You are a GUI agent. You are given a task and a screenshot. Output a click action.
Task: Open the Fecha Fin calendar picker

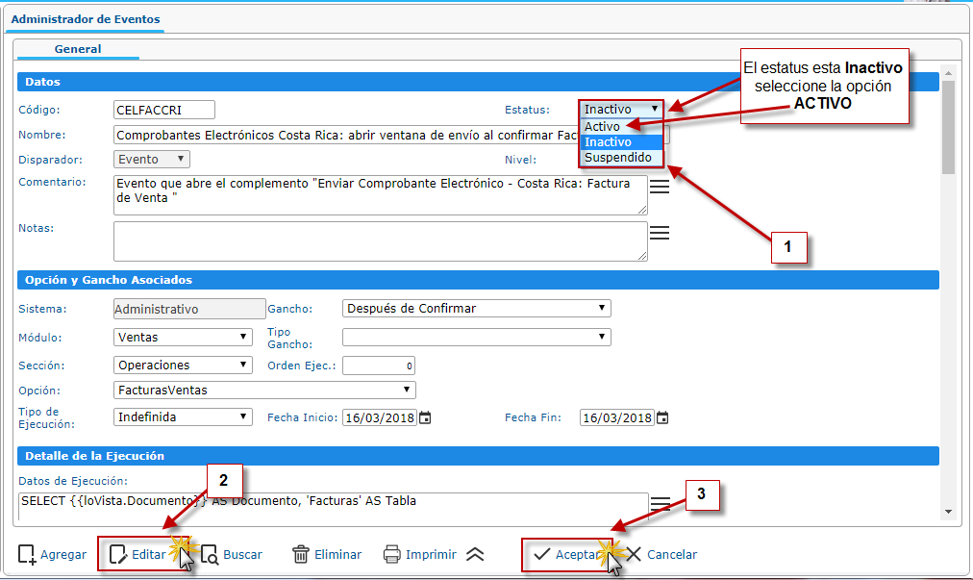tap(661, 417)
